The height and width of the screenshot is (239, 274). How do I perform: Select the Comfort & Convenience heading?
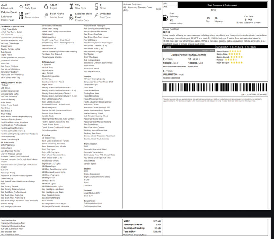point(12,27)
